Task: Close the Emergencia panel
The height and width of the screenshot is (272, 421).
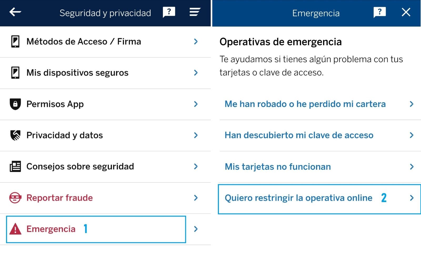Action: (406, 12)
